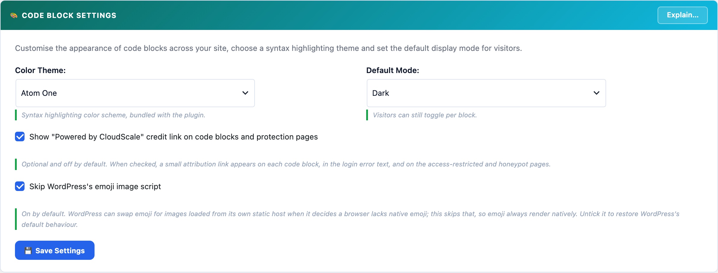718x273 pixels.
Task: Click the hint 'Syntax highlighting color scheme, bundled with the plugin'
Action: 113,115
